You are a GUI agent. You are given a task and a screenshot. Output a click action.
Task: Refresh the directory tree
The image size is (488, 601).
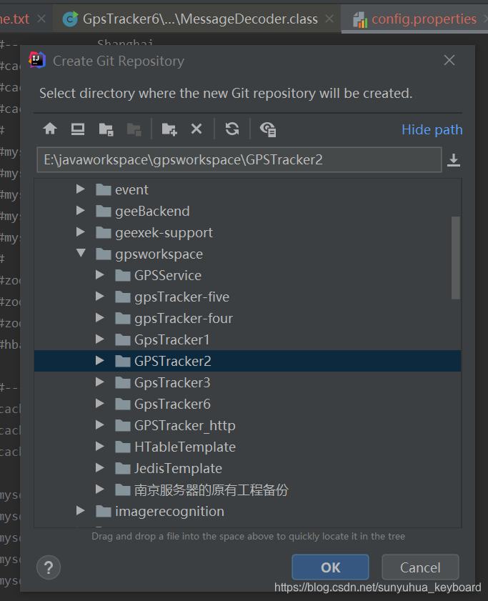coord(232,129)
